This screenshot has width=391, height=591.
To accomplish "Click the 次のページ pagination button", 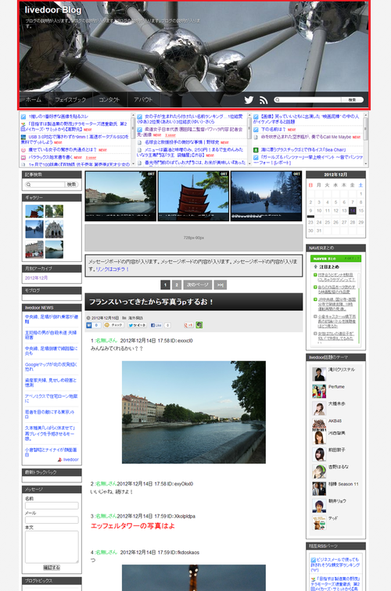I will tap(197, 285).
